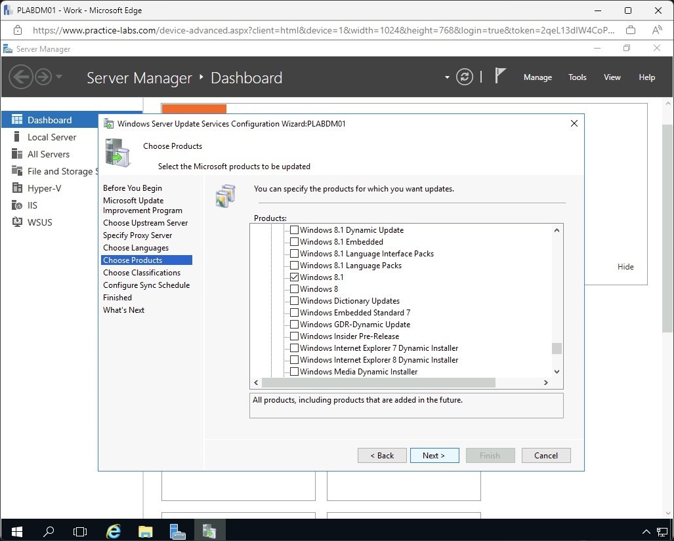
Task: Check Windows Internet Explorer 7 Dynamic Installer
Action: [x=295, y=348]
